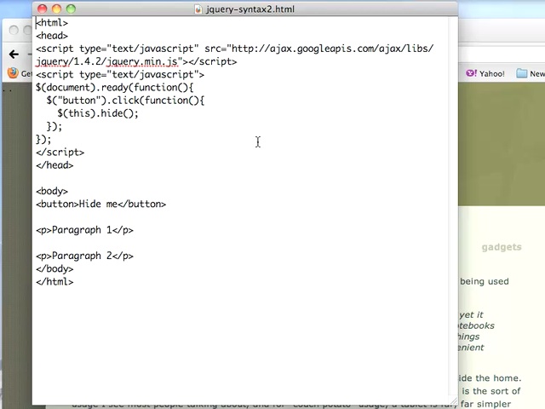Click the Yahoo! bookmark icon in the browser toolbar
This screenshot has height=409, width=545.
[x=471, y=73]
